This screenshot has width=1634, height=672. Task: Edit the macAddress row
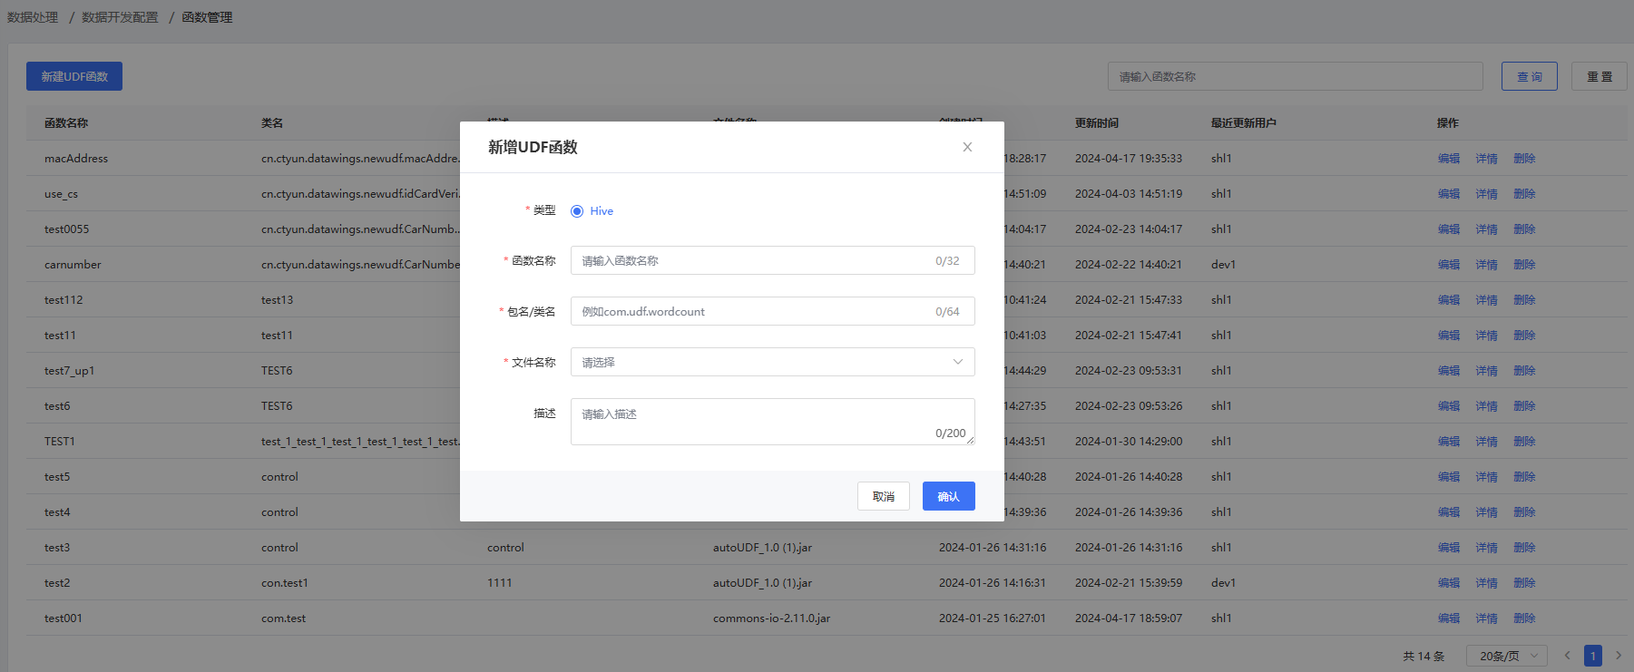point(1449,159)
